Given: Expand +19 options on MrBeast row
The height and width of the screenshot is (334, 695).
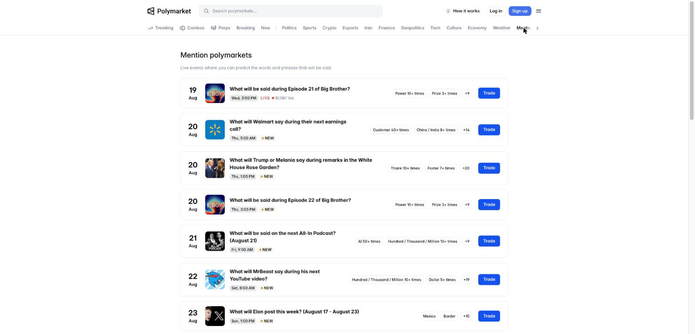Looking at the screenshot, I should (466, 280).
